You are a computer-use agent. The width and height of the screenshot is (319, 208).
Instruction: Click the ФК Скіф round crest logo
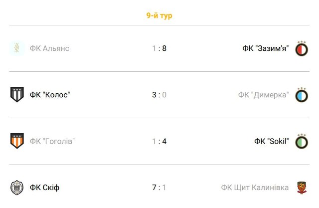(x=17, y=188)
